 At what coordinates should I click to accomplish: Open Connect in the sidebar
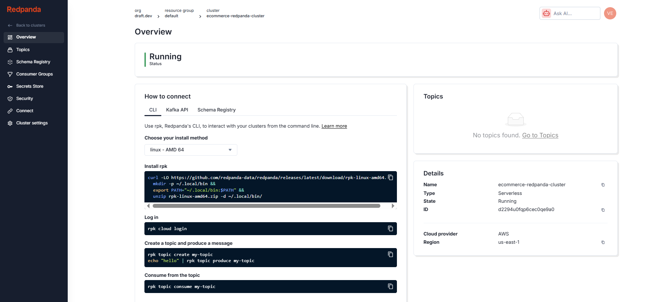[x=34, y=111]
